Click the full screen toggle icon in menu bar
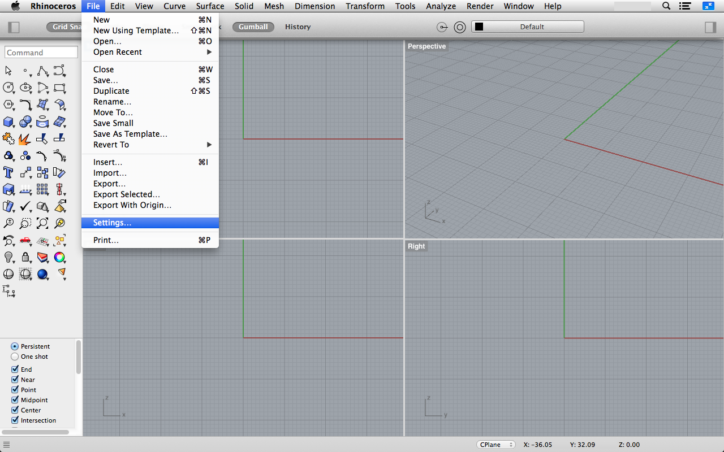 pyautogui.click(x=709, y=6)
